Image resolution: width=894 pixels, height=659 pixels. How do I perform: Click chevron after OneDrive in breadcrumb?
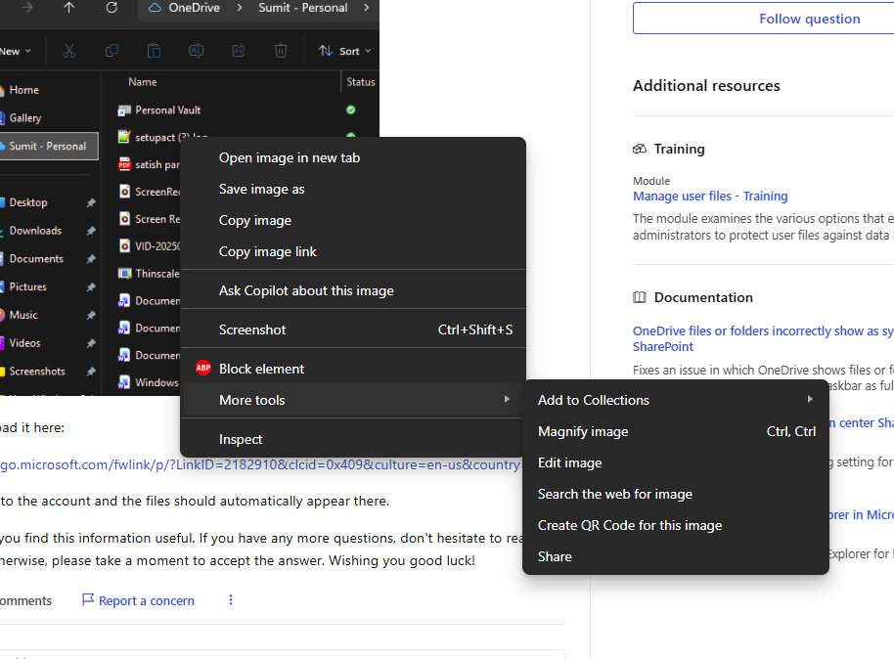pyautogui.click(x=240, y=8)
